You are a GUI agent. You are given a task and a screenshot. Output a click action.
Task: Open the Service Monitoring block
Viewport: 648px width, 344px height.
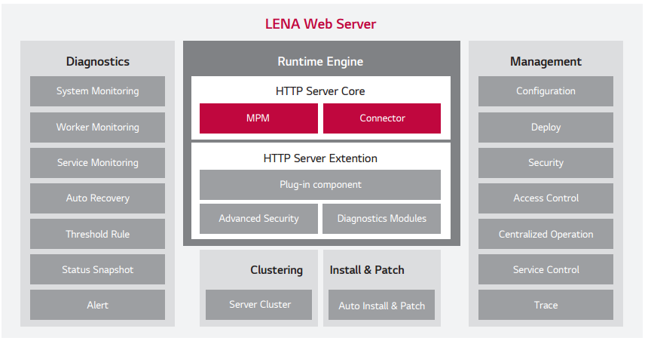(97, 163)
